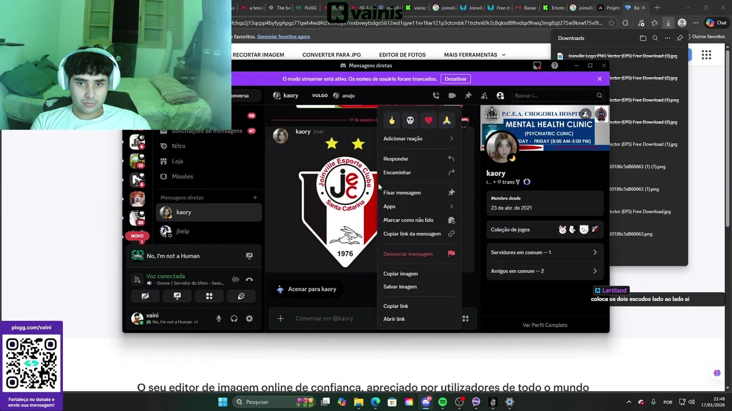Open Edge settings and more ellipsis
732x411 pixels.
click(695, 23)
